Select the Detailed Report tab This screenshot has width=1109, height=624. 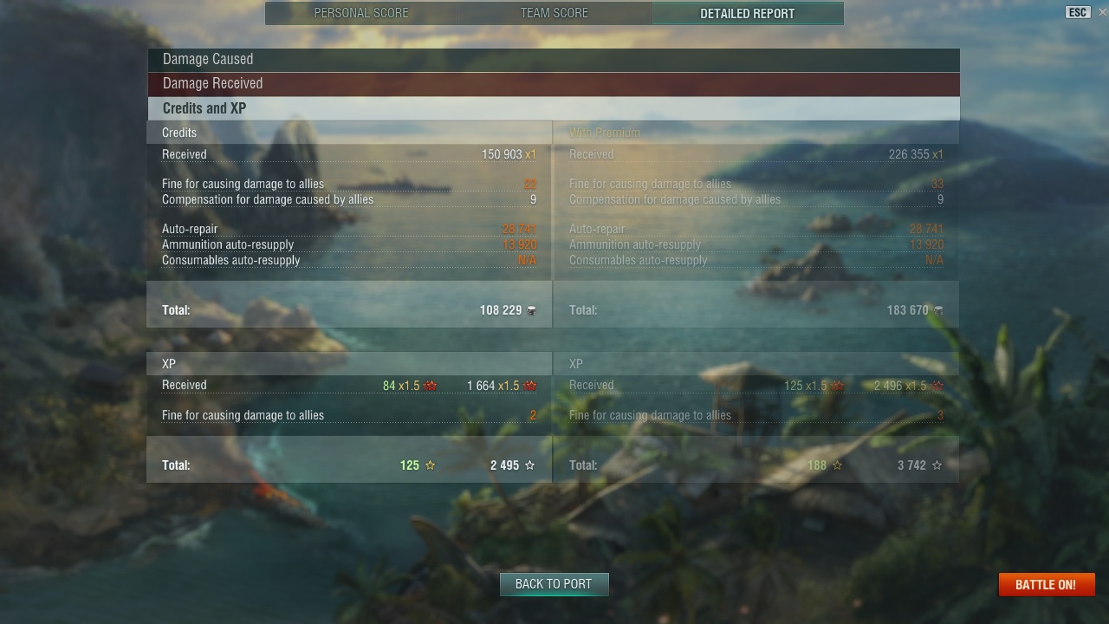(x=747, y=13)
